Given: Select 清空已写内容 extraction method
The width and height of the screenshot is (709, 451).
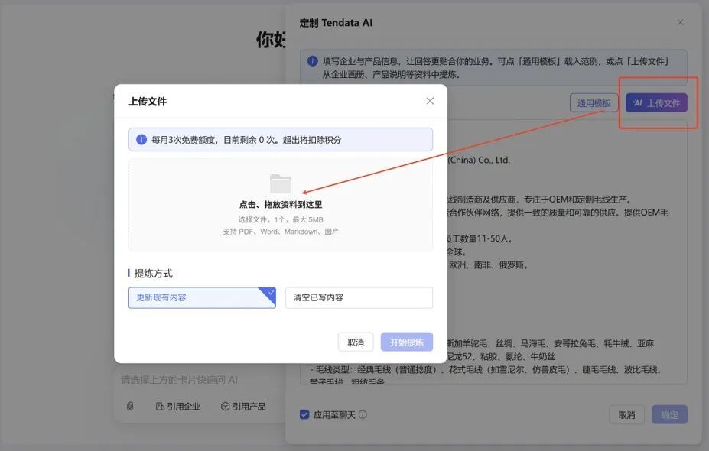Looking at the screenshot, I should click(359, 298).
